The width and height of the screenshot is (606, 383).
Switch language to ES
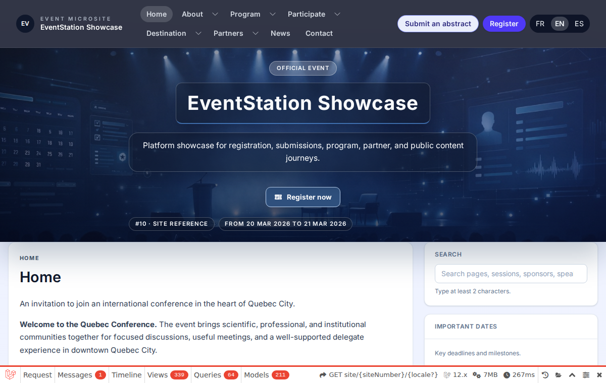[579, 24]
